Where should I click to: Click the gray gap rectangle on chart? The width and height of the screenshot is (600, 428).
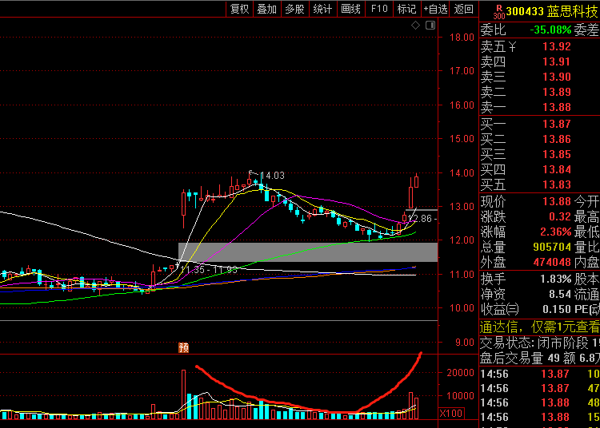[x=308, y=252]
